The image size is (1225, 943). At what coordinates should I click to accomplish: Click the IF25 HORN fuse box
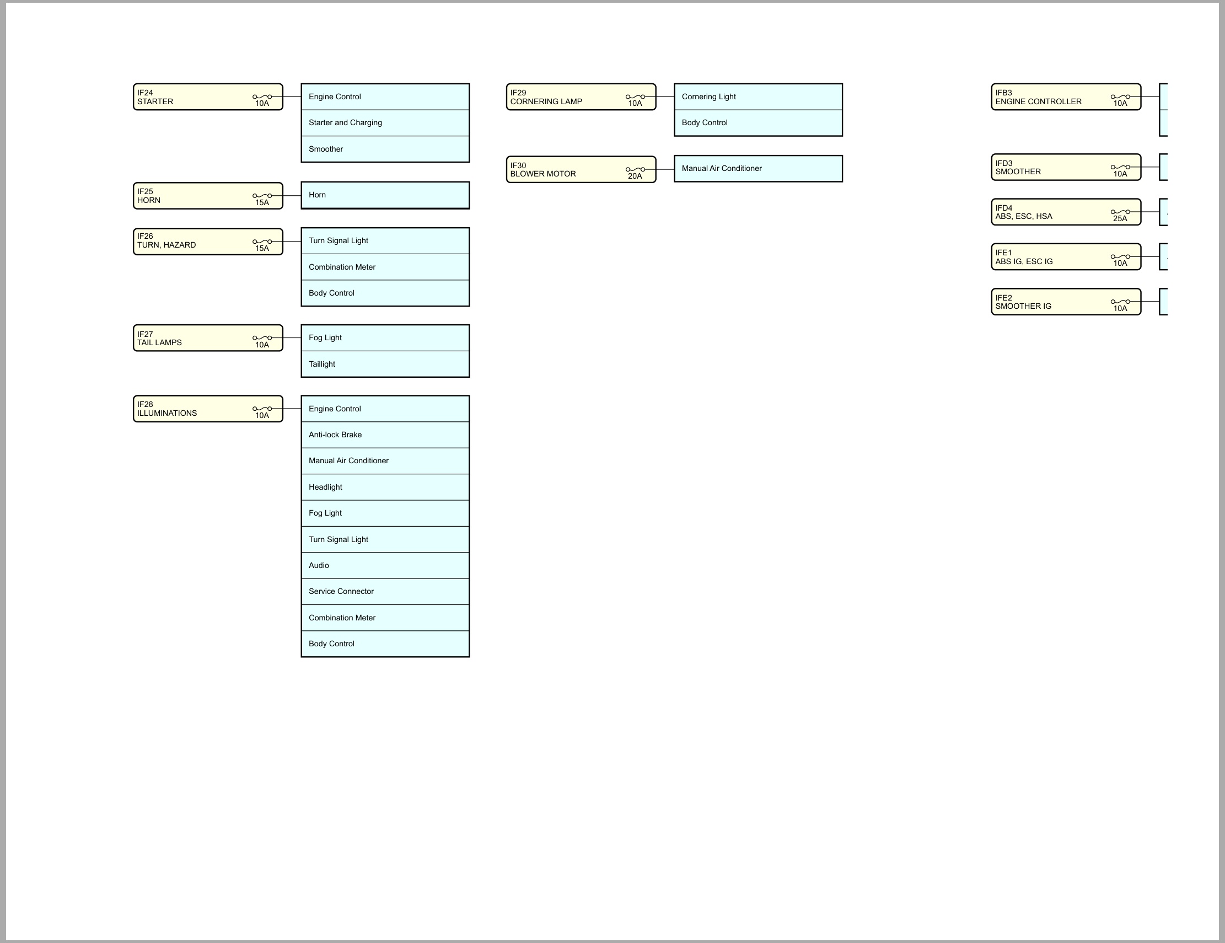(208, 196)
